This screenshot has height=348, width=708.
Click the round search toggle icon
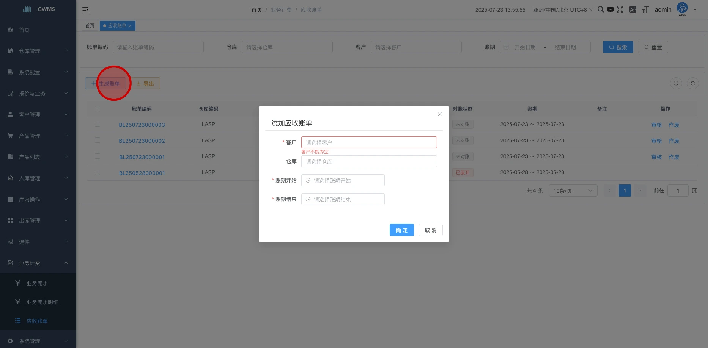pos(676,83)
